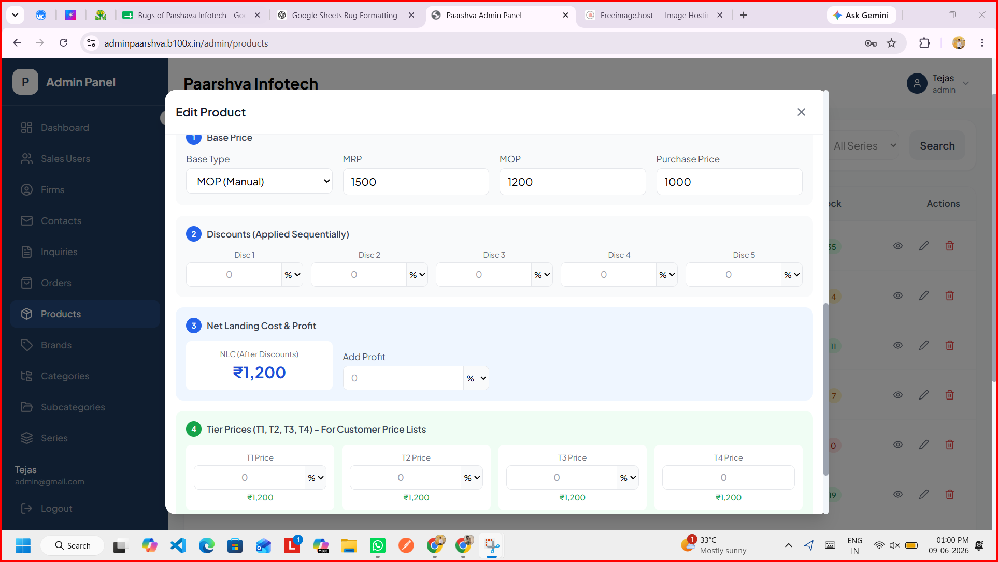
Task: Focus the Add Profit value field
Action: tap(403, 378)
